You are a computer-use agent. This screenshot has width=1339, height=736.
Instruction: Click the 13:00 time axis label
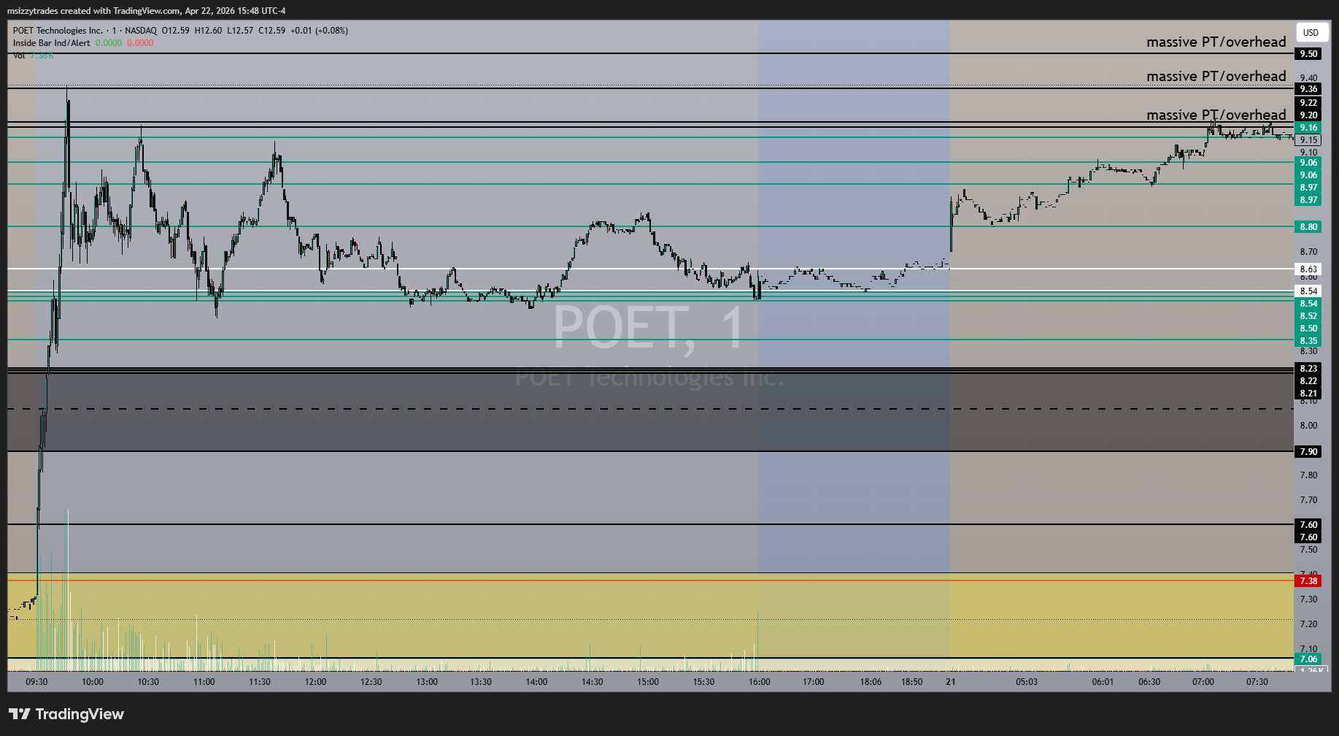tap(428, 682)
